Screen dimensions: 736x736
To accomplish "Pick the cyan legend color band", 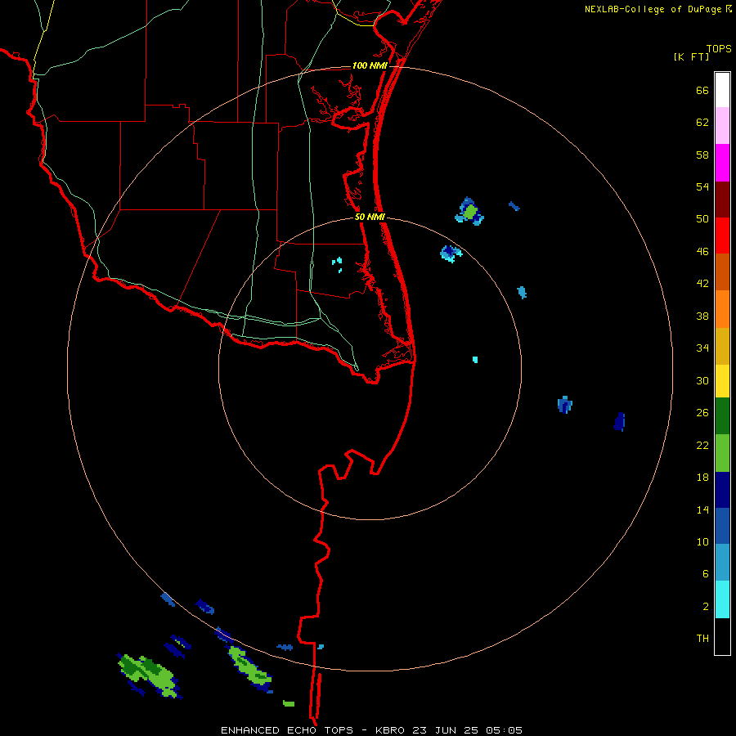I will tap(722, 599).
